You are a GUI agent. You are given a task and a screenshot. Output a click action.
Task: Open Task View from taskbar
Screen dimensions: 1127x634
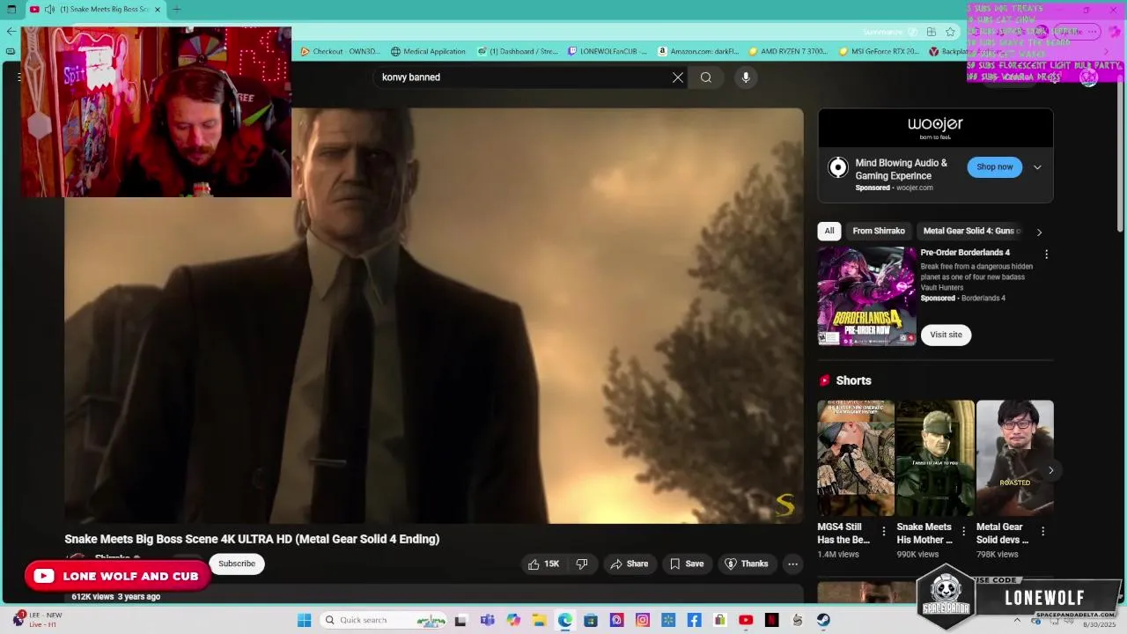click(x=460, y=620)
